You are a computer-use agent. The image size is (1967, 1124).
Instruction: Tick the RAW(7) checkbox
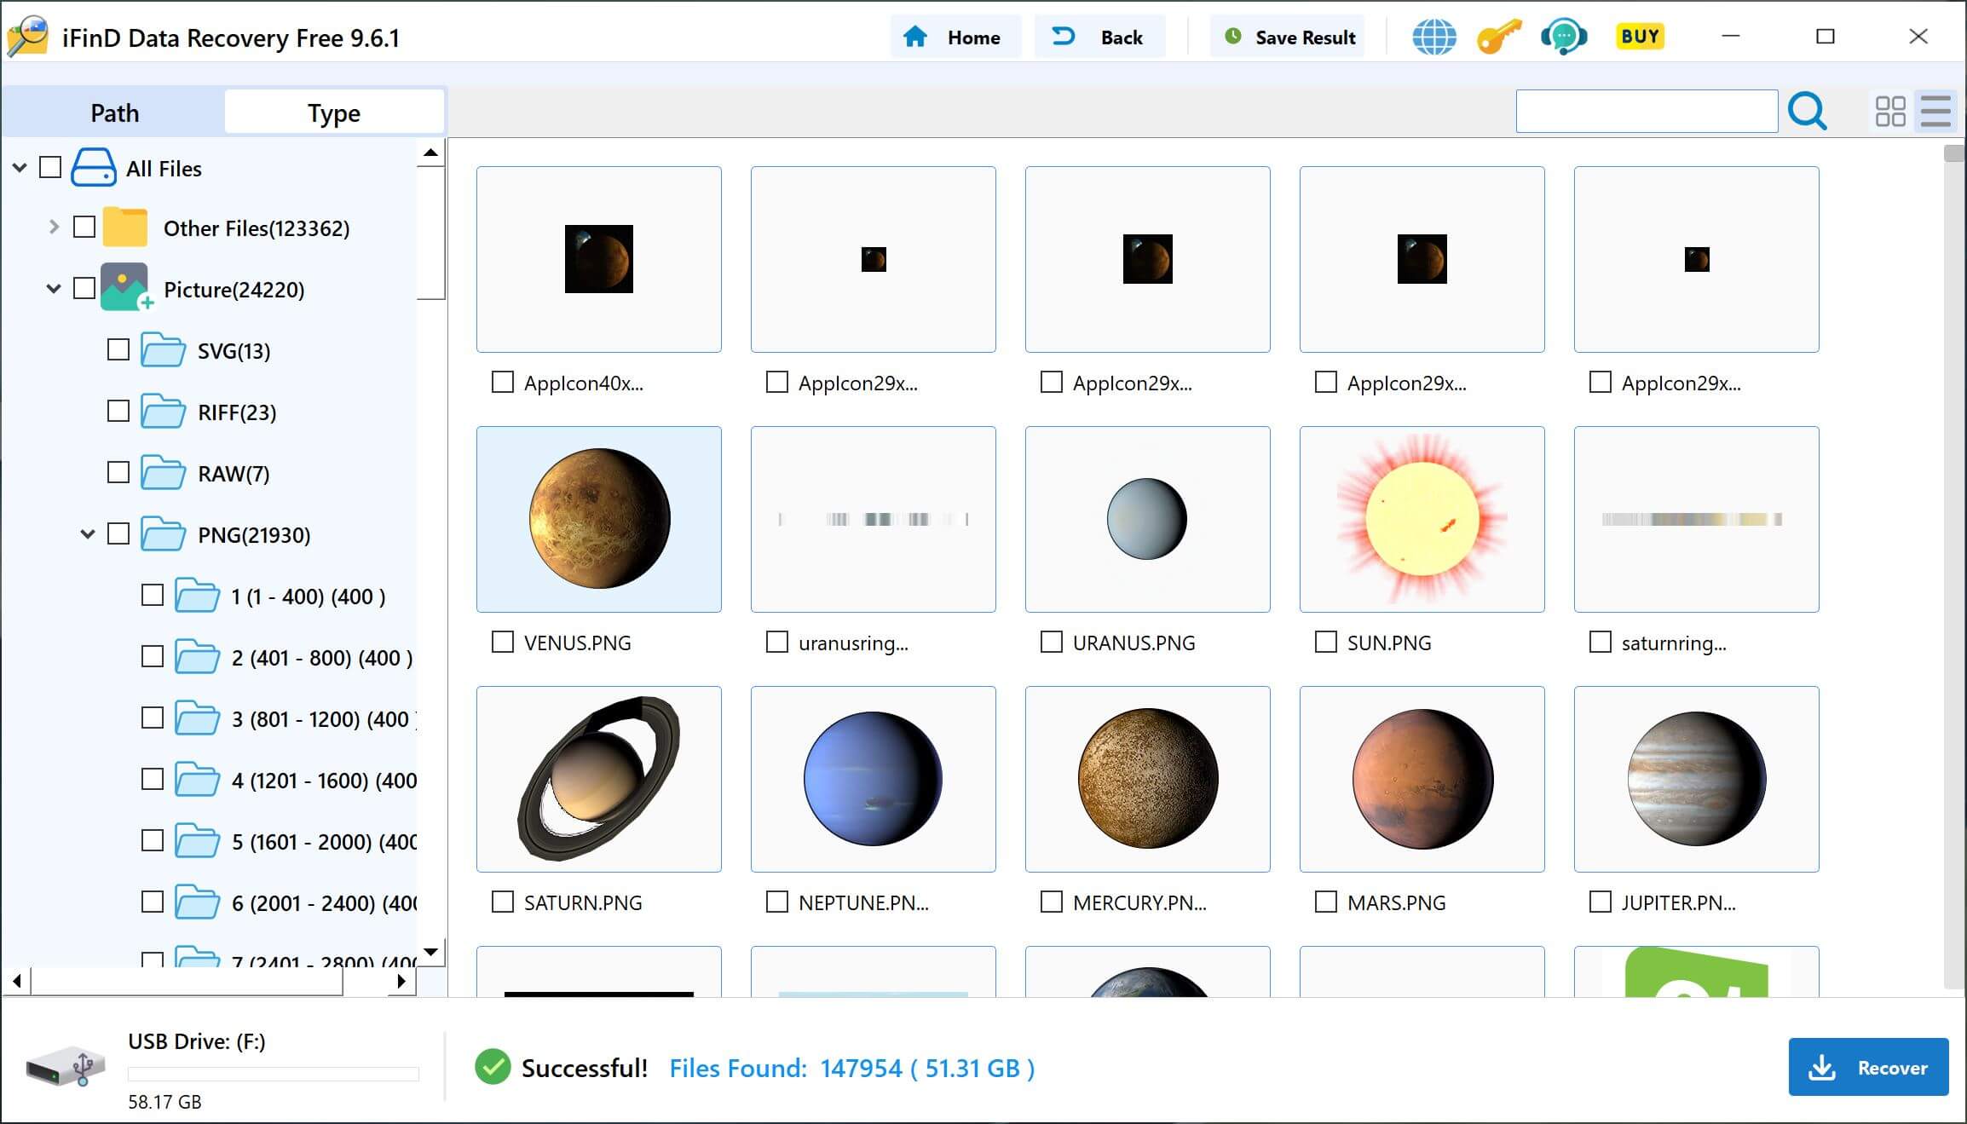pyautogui.click(x=118, y=472)
